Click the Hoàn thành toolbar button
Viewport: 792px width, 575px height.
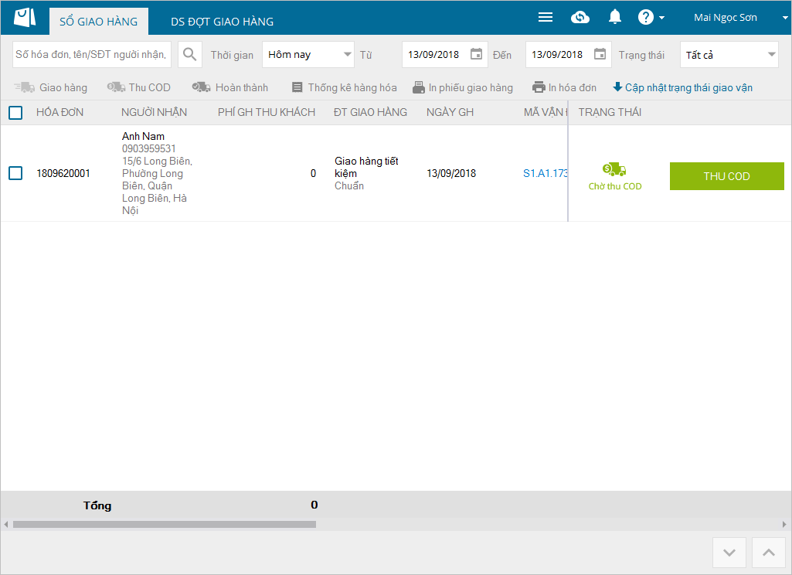click(x=229, y=87)
